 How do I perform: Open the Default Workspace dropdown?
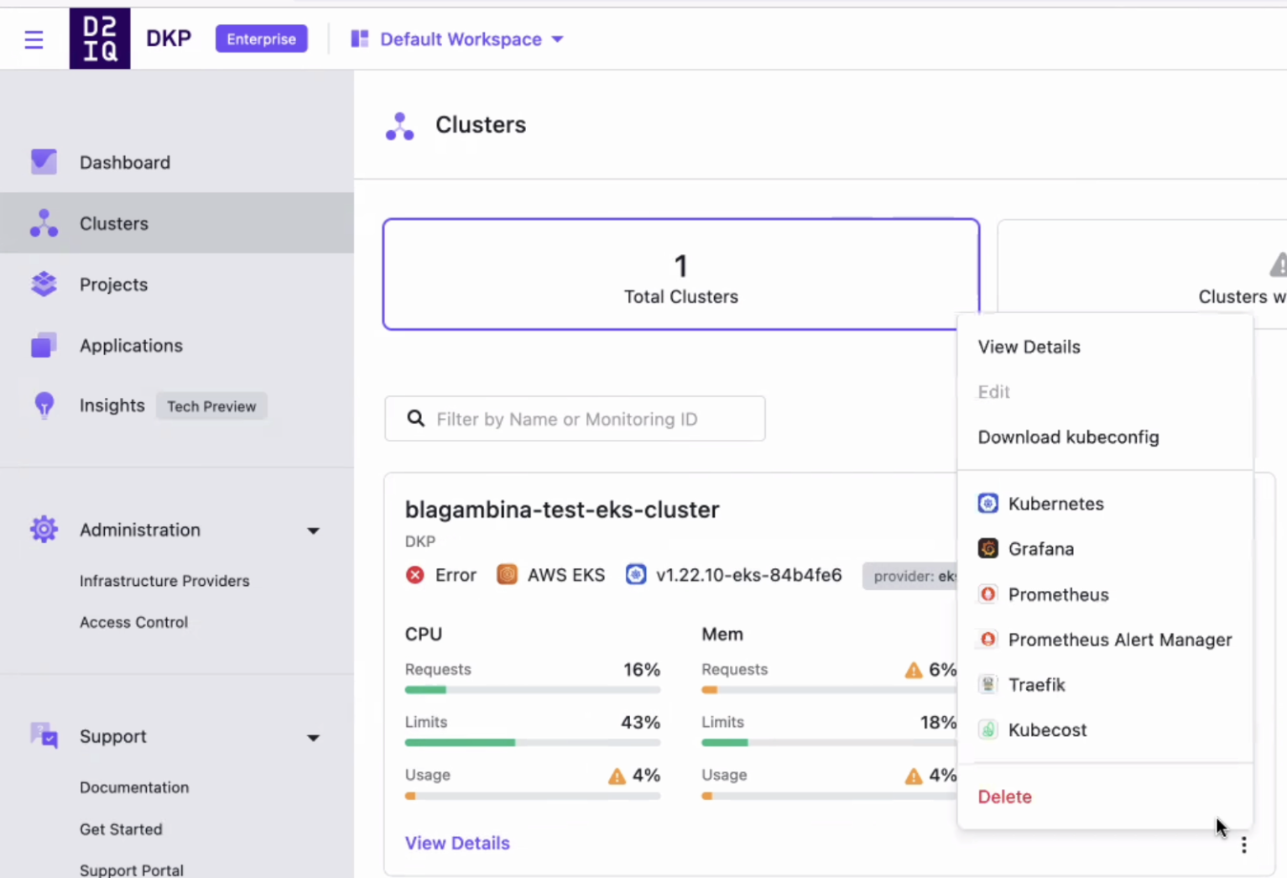(x=458, y=39)
